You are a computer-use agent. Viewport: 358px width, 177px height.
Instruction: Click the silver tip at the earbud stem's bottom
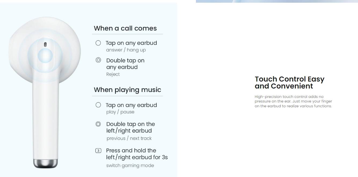point(45,163)
